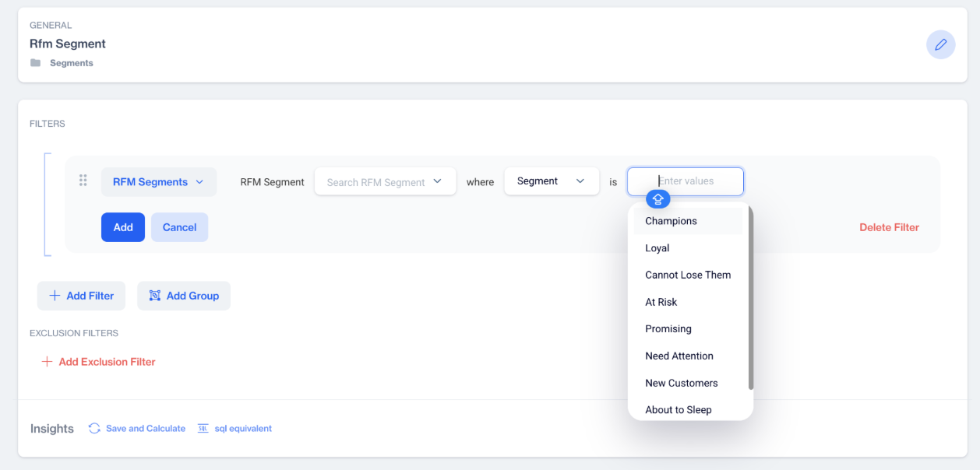Click the Add Group button
This screenshot has height=470, width=980.
(184, 296)
